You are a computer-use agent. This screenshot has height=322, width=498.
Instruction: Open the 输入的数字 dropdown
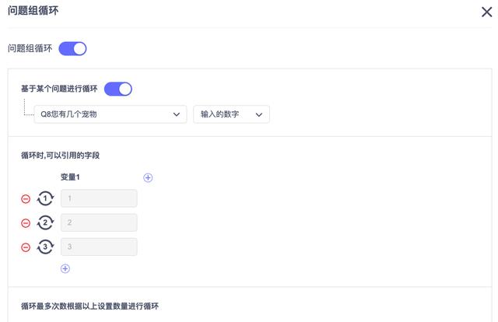click(x=231, y=114)
